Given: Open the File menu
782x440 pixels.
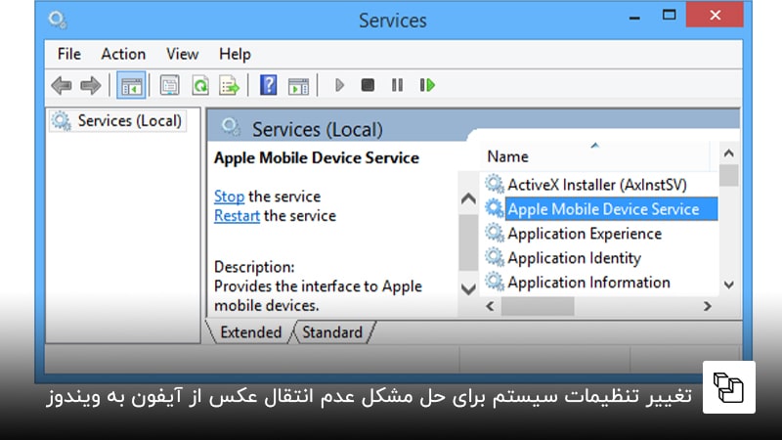Looking at the screenshot, I should [68, 54].
